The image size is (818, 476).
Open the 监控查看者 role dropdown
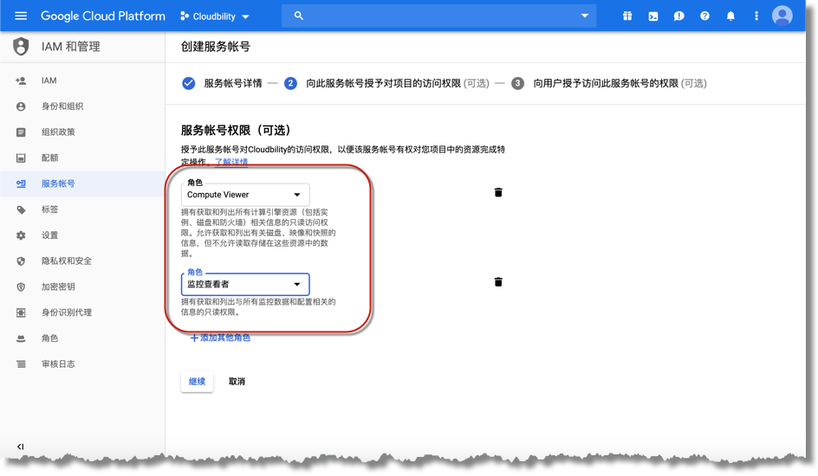(x=245, y=285)
